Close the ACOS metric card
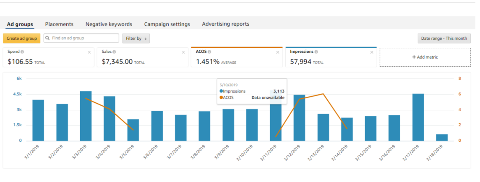 click(x=277, y=52)
